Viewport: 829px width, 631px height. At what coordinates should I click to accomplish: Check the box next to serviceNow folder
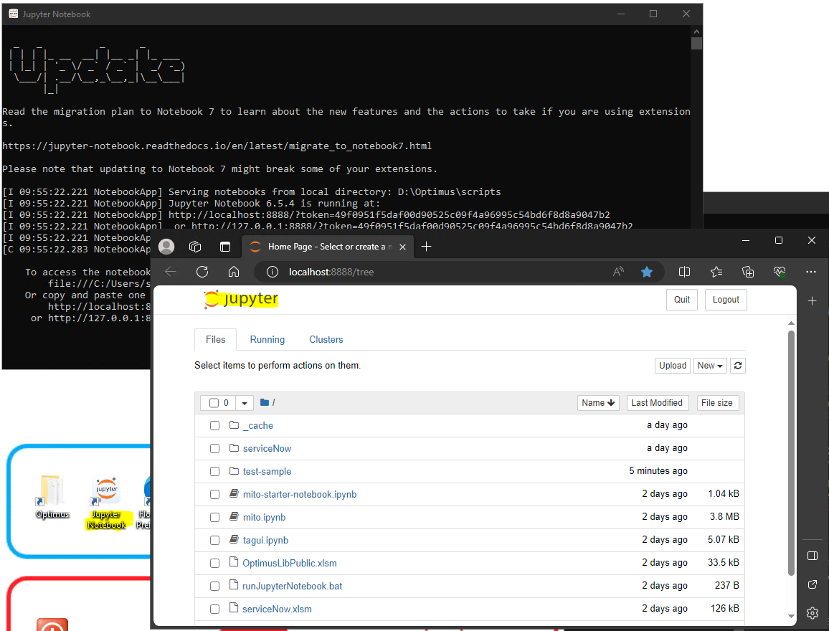[214, 448]
